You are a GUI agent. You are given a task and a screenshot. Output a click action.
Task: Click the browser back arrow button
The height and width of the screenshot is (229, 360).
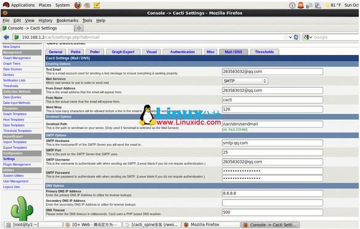(x=6, y=37)
